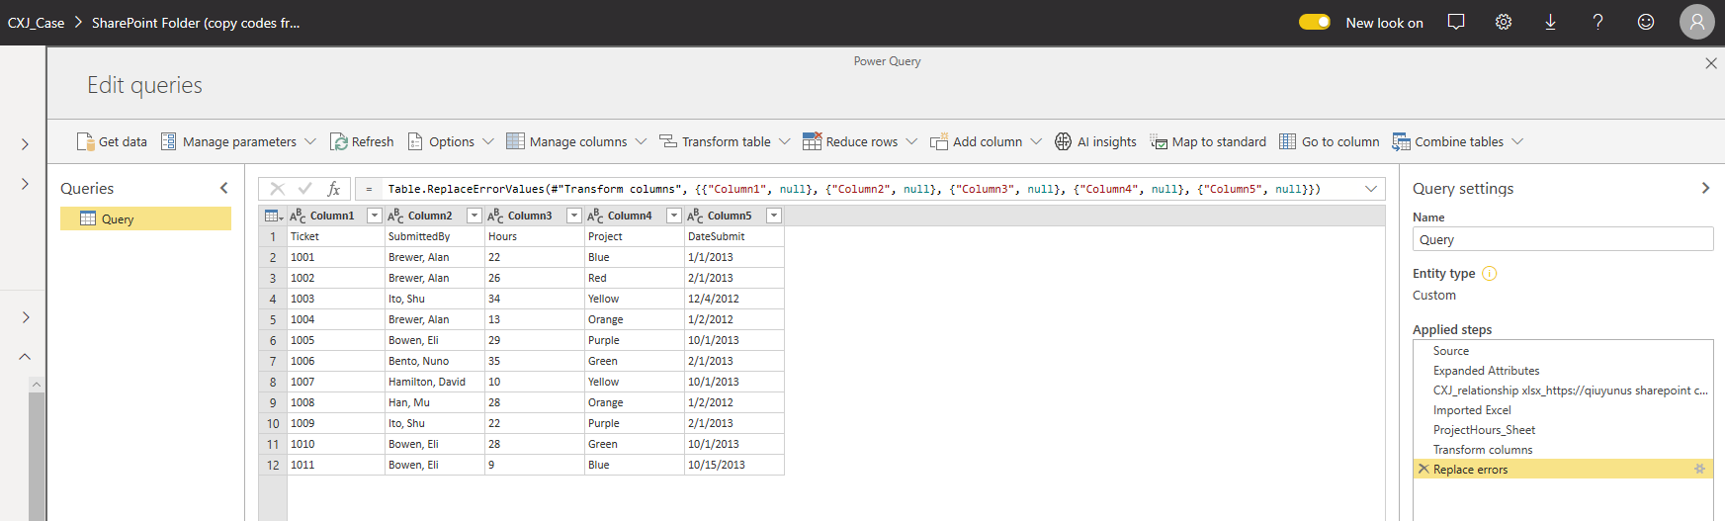Open Column2 filter dropdown

pos(474,216)
